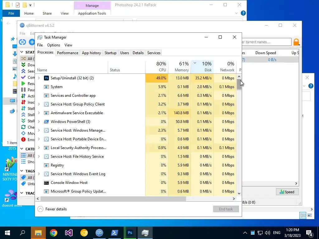Image resolution: width=319 pixels, height=239 pixels.
Task: Click scroll down arrow in process list
Action: [x=239, y=194]
